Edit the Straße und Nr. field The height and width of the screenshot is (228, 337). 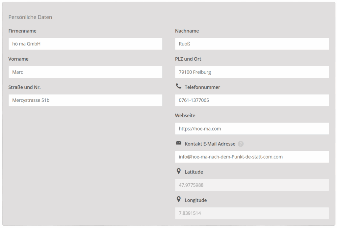[x=85, y=100]
